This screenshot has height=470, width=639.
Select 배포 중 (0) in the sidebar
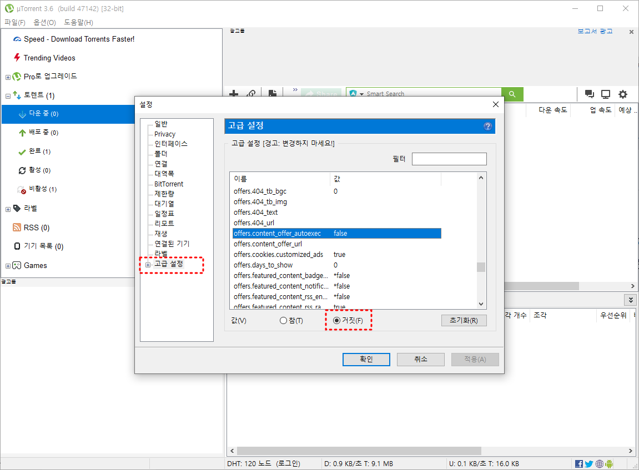pos(44,133)
